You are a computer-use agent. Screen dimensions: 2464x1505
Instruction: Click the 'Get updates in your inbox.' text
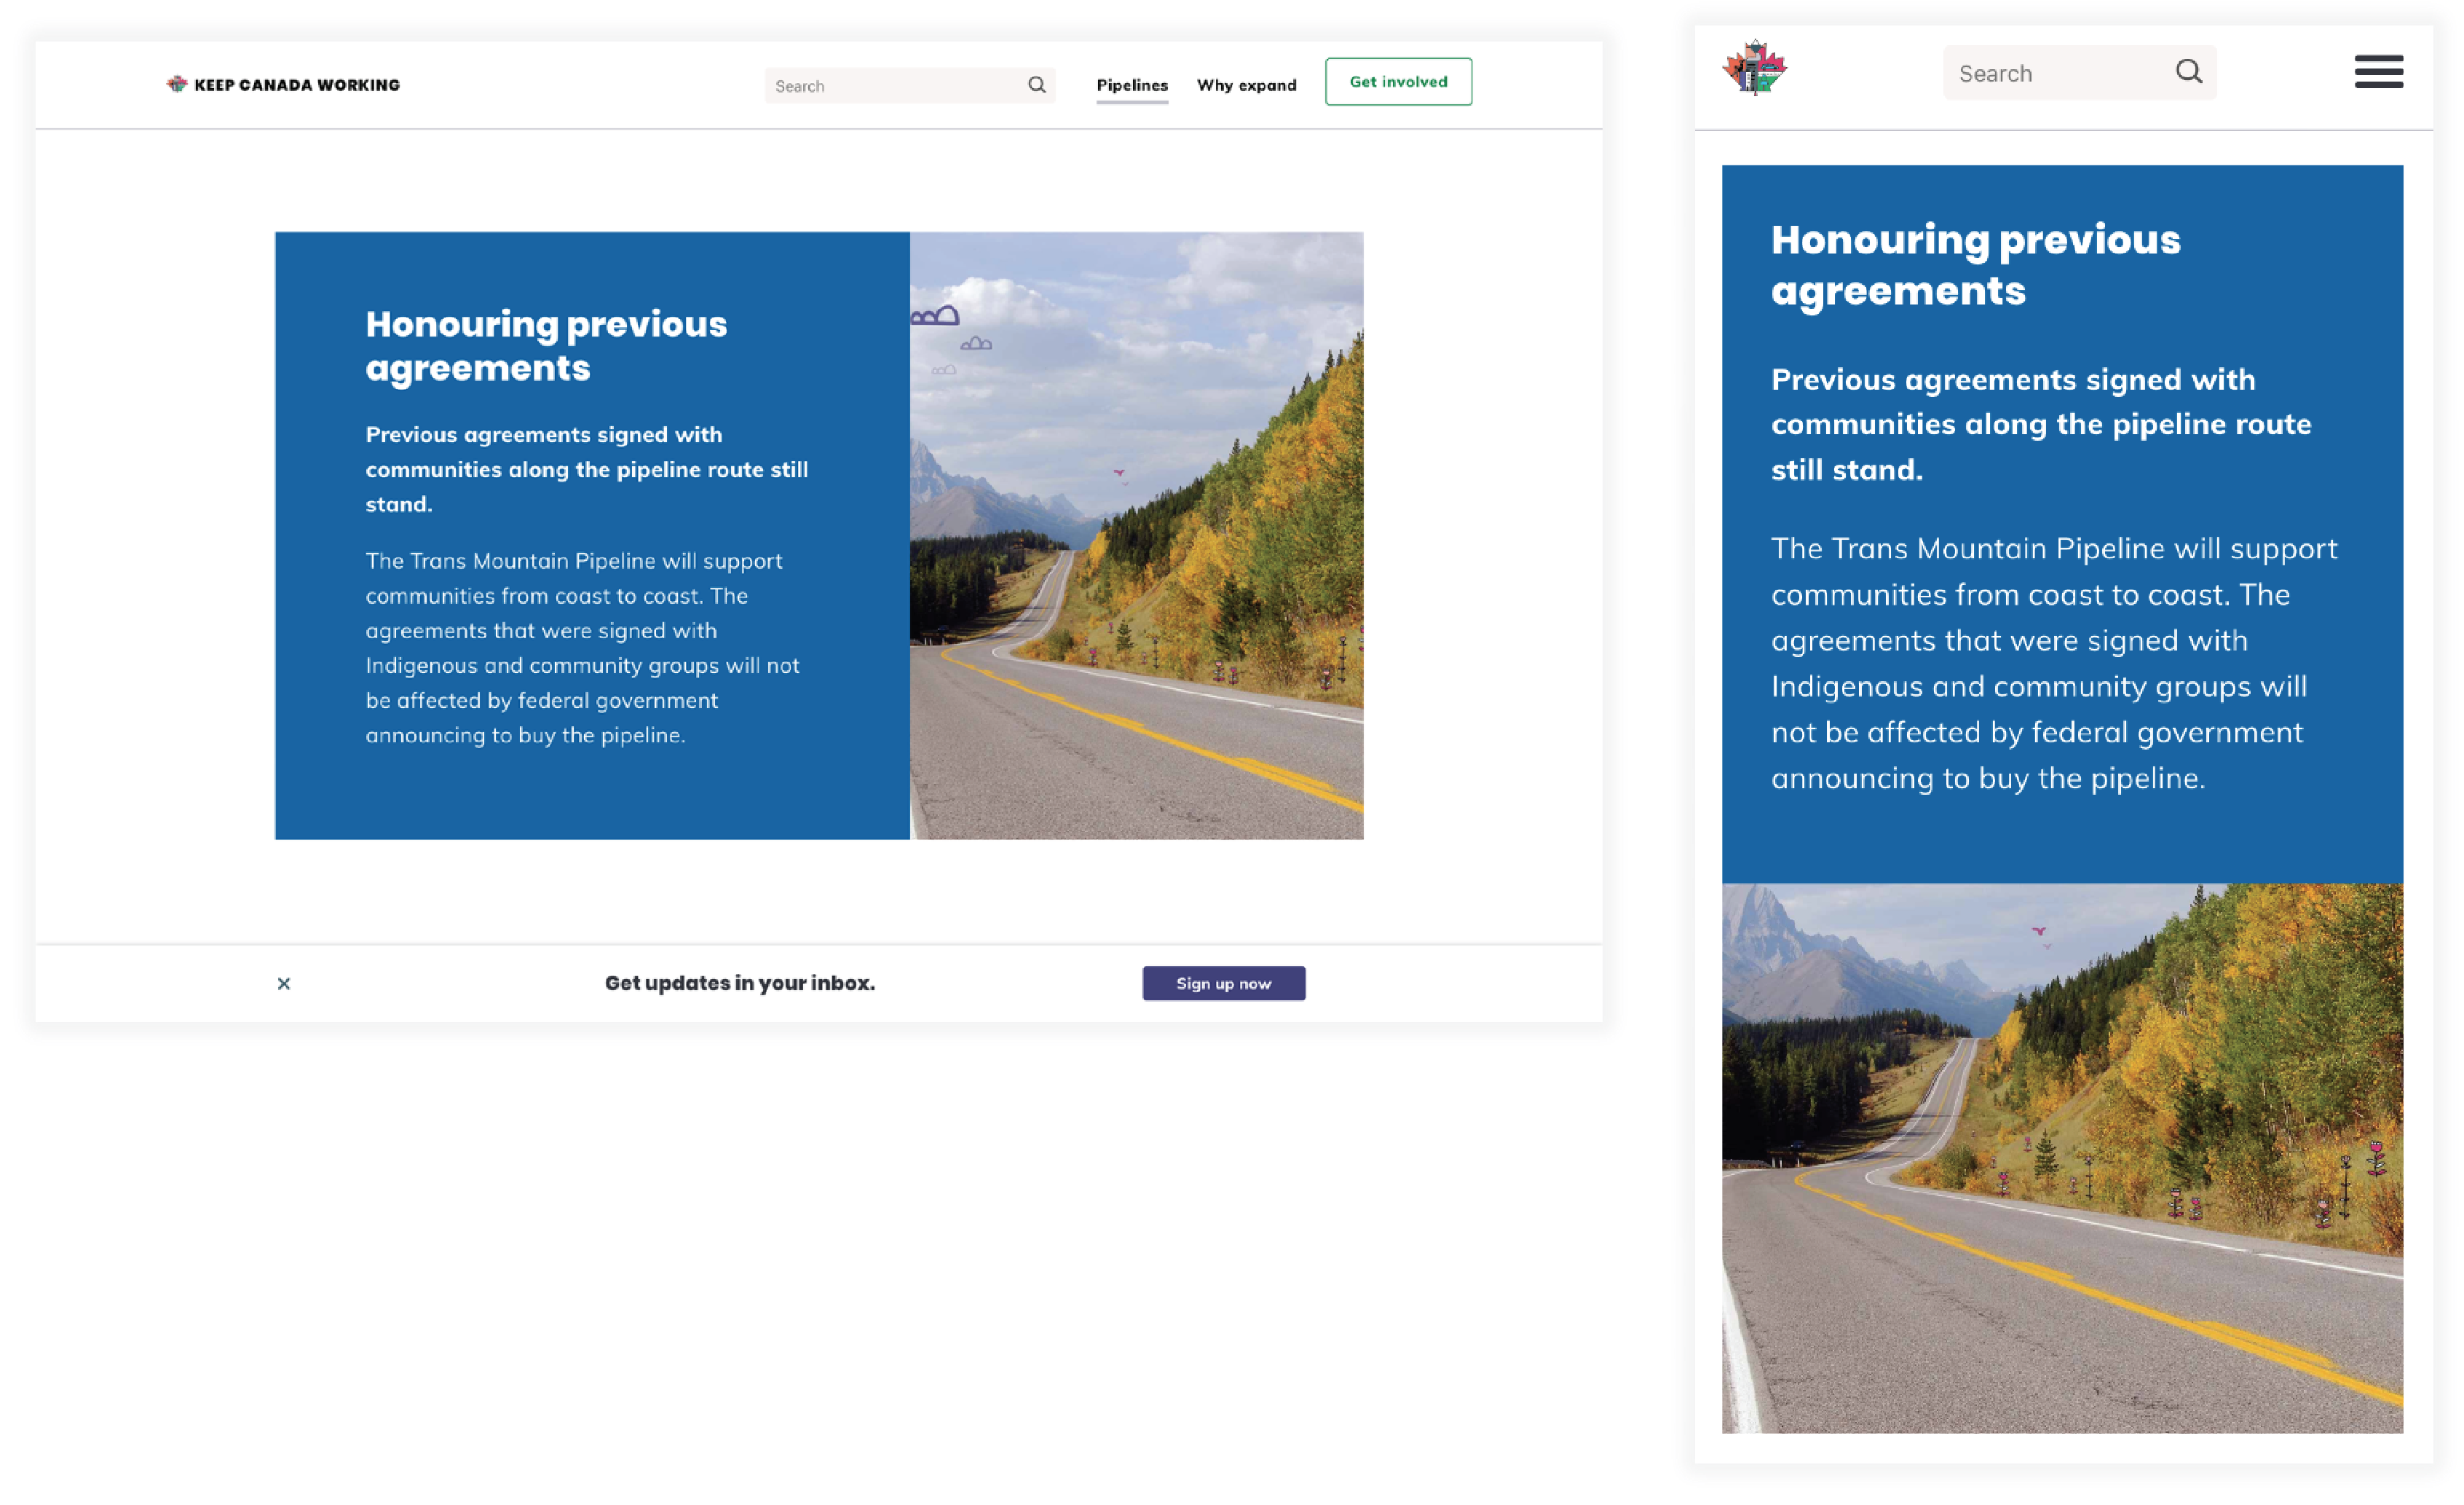click(x=740, y=983)
